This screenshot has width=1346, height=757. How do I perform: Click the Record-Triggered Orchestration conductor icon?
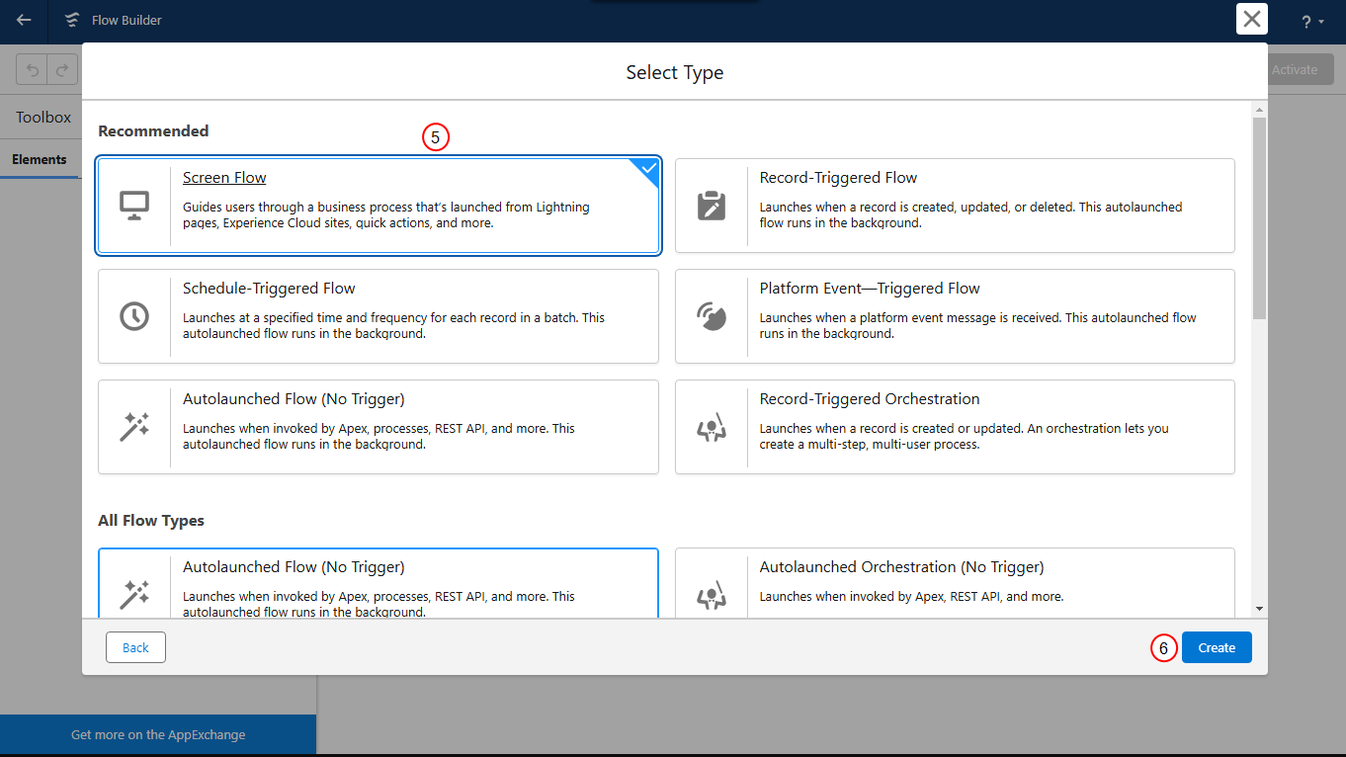[712, 427]
